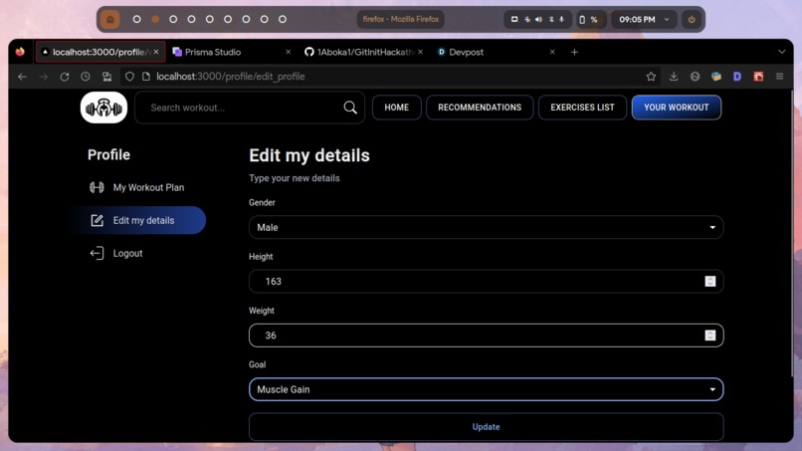Image resolution: width=802 pixels, height=451 pixels.
Task: Open the downloads panel
Action: click(674, 77)
